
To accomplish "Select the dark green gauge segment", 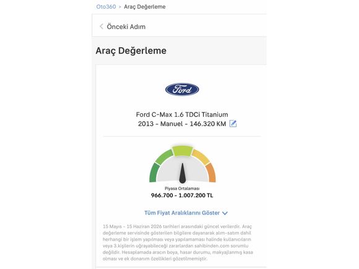I will (x=154, y=173).
